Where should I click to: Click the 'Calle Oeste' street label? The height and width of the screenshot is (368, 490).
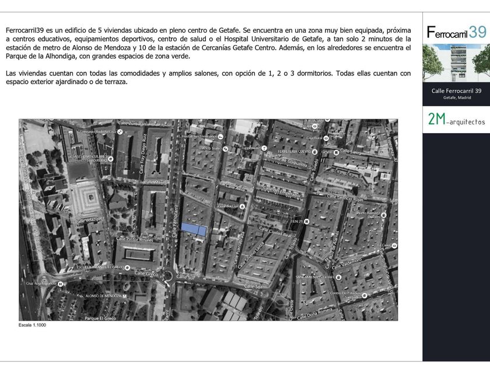[x=291, y=310]
